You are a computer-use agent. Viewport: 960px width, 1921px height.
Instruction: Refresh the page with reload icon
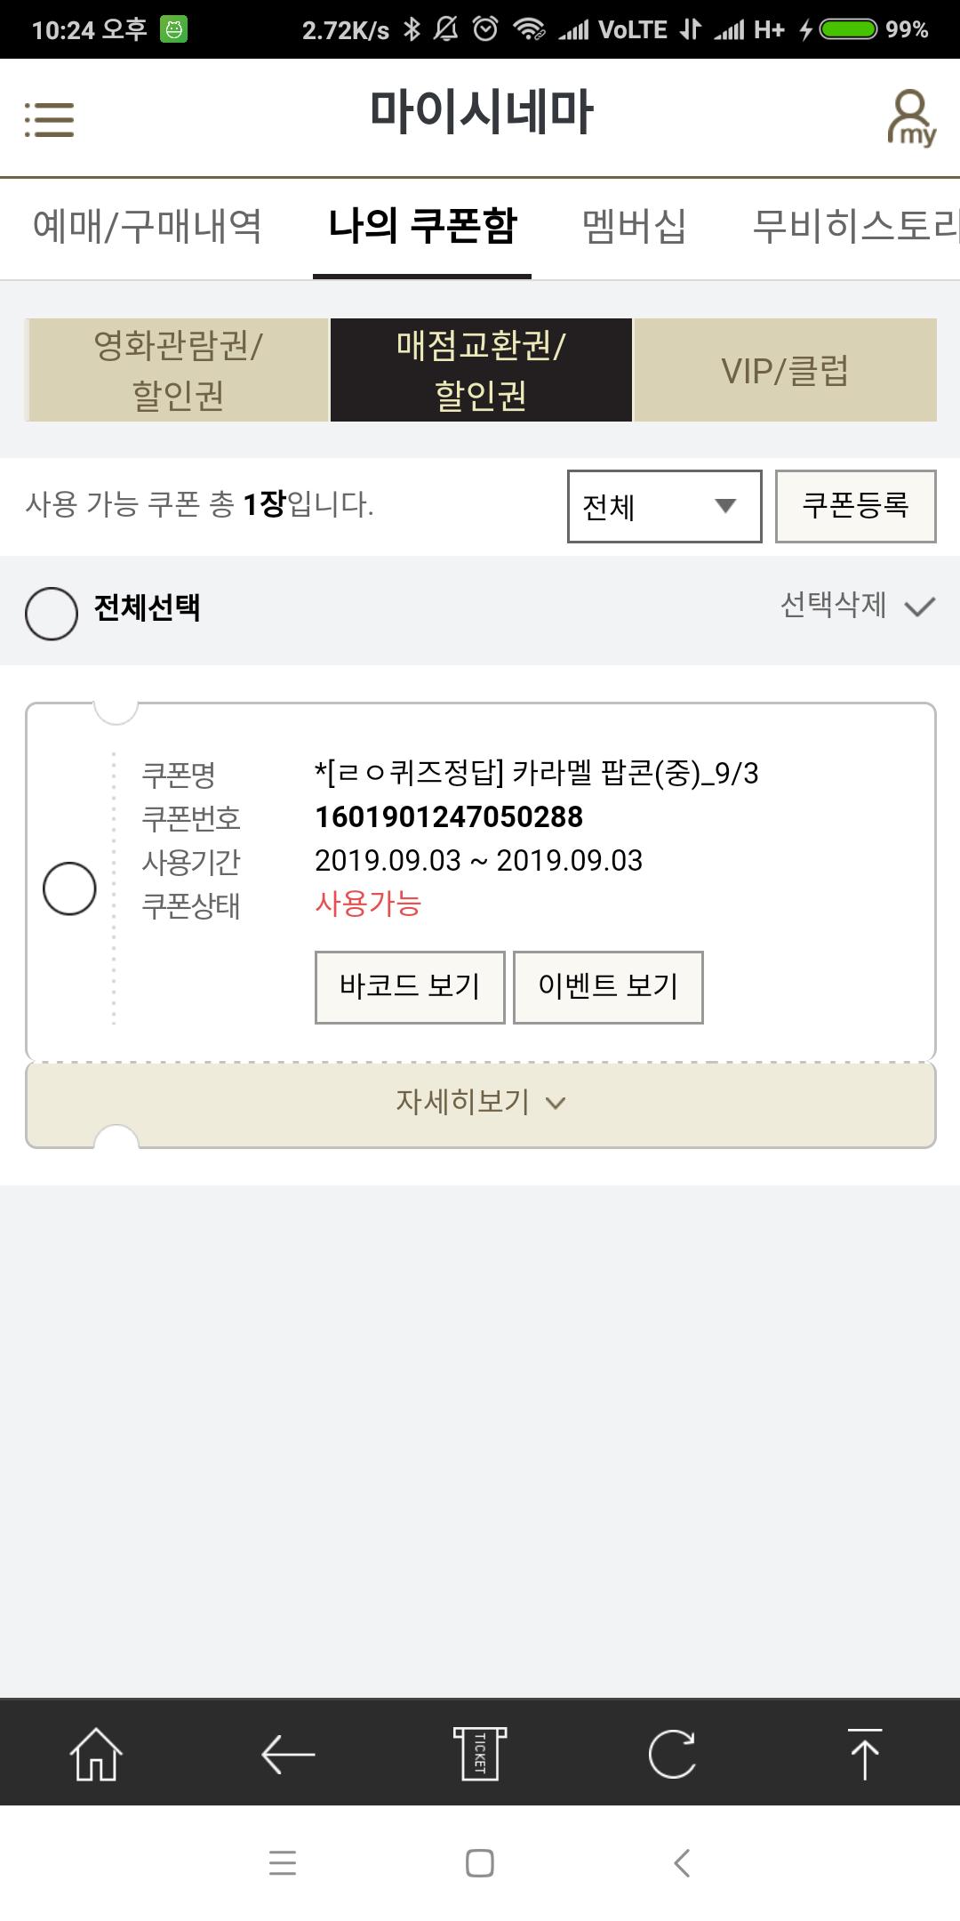tap(672, 1754)
